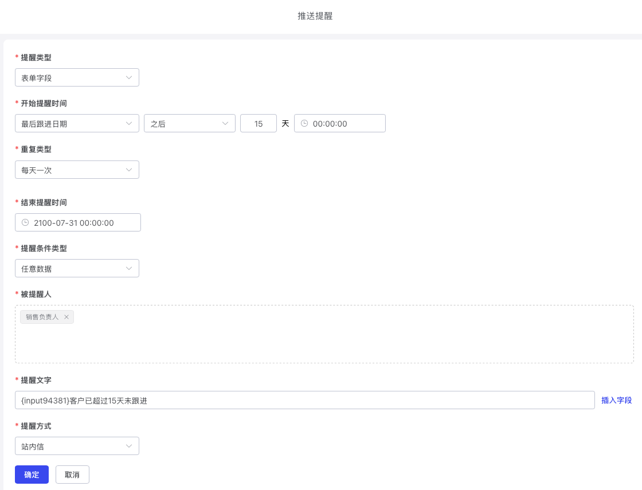Click the clock icon in start time field
This screenshot has width=642, height=490.
click(304, 123)
